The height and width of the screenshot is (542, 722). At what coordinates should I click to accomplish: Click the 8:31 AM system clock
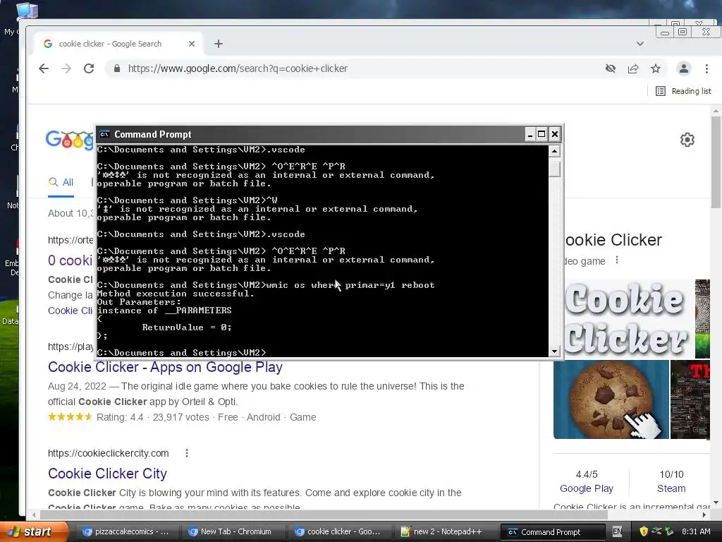coord(696,531)
